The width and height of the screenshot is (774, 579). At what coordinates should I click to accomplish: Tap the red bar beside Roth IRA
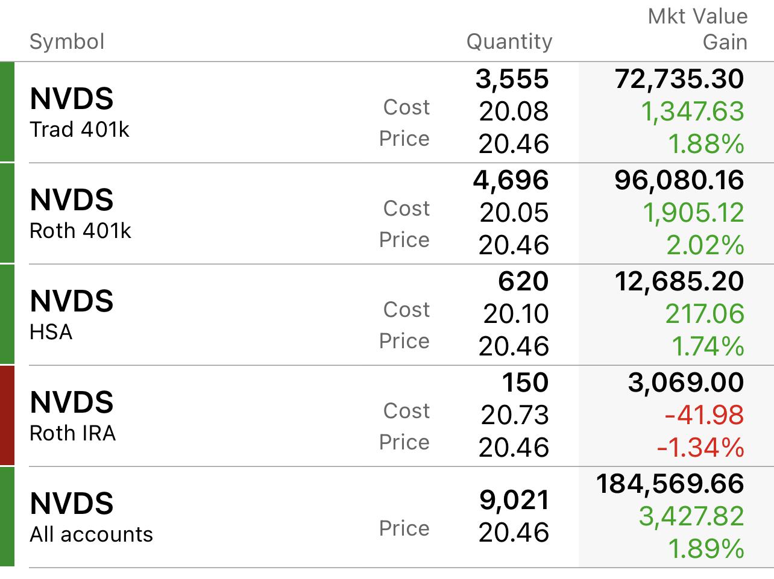[7, 416]
